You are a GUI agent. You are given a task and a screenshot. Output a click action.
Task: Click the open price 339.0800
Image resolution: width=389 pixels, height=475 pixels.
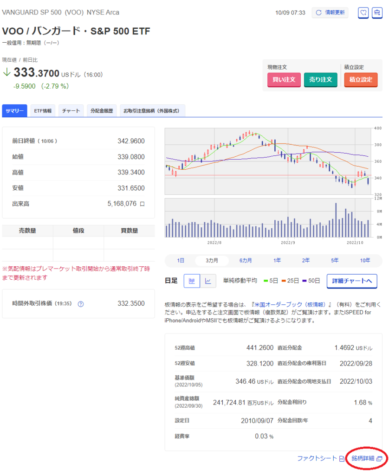[x=131, y=157]
